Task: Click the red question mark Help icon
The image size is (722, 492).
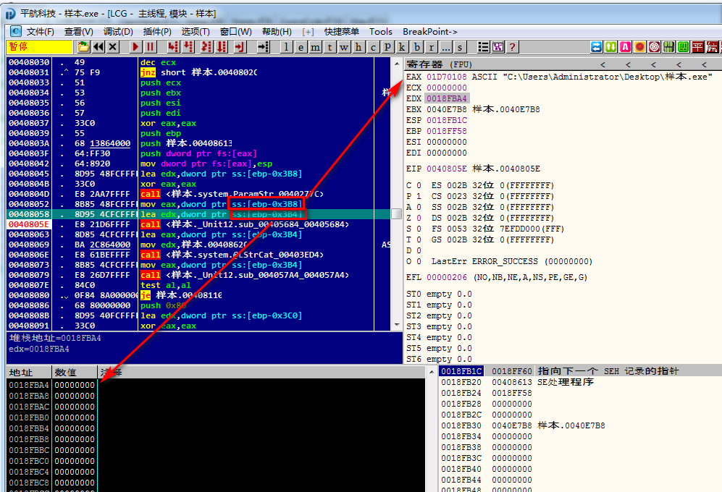Action: [513, 47]
